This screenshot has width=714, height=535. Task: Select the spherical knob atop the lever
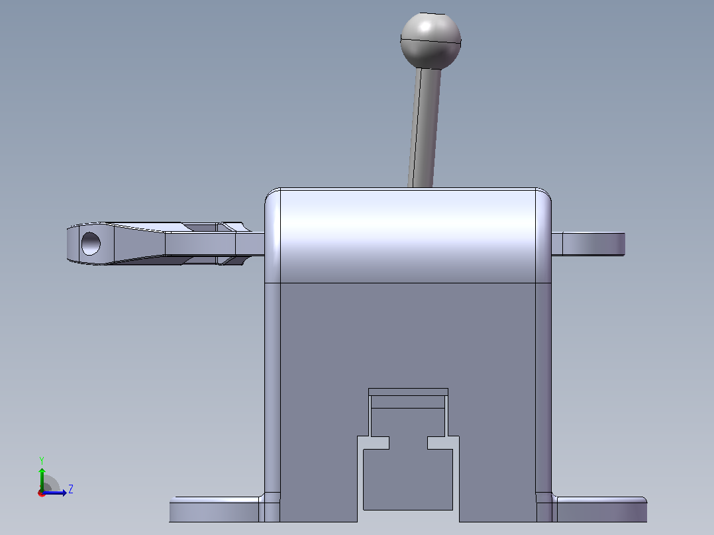(431, 41)
